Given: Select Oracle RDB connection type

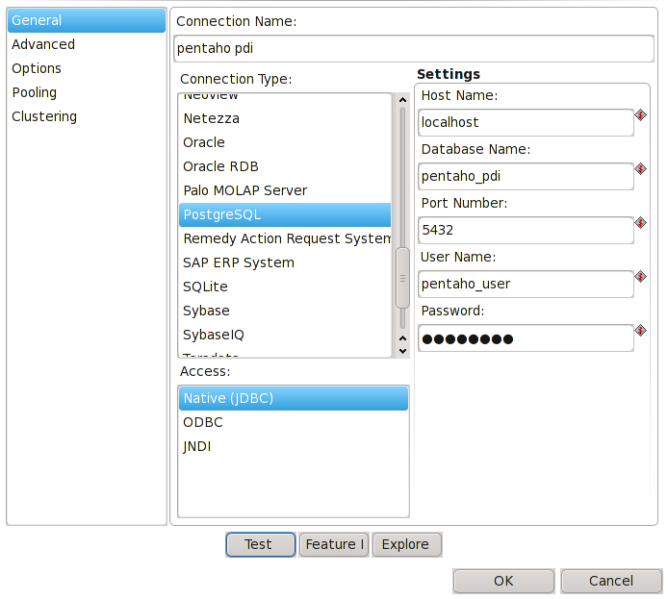Looking at the screenshot, I should pyautogui.click(x=285, y=166).
